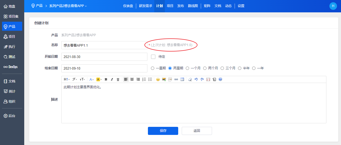Choose the 三个月 duration radio button

pos(222,68)
